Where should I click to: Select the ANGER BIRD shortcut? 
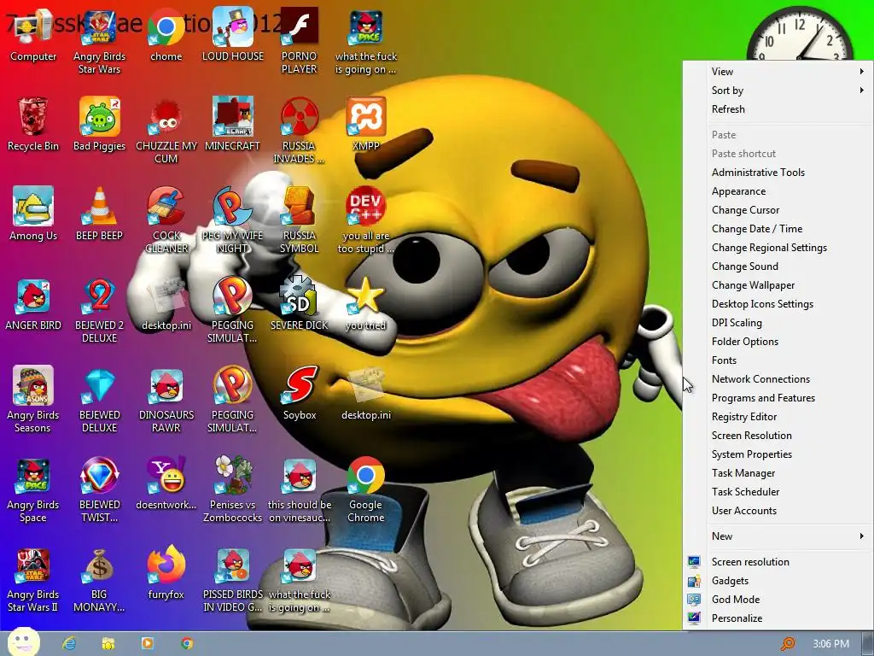pyautogui.click(x=33, y=305)
